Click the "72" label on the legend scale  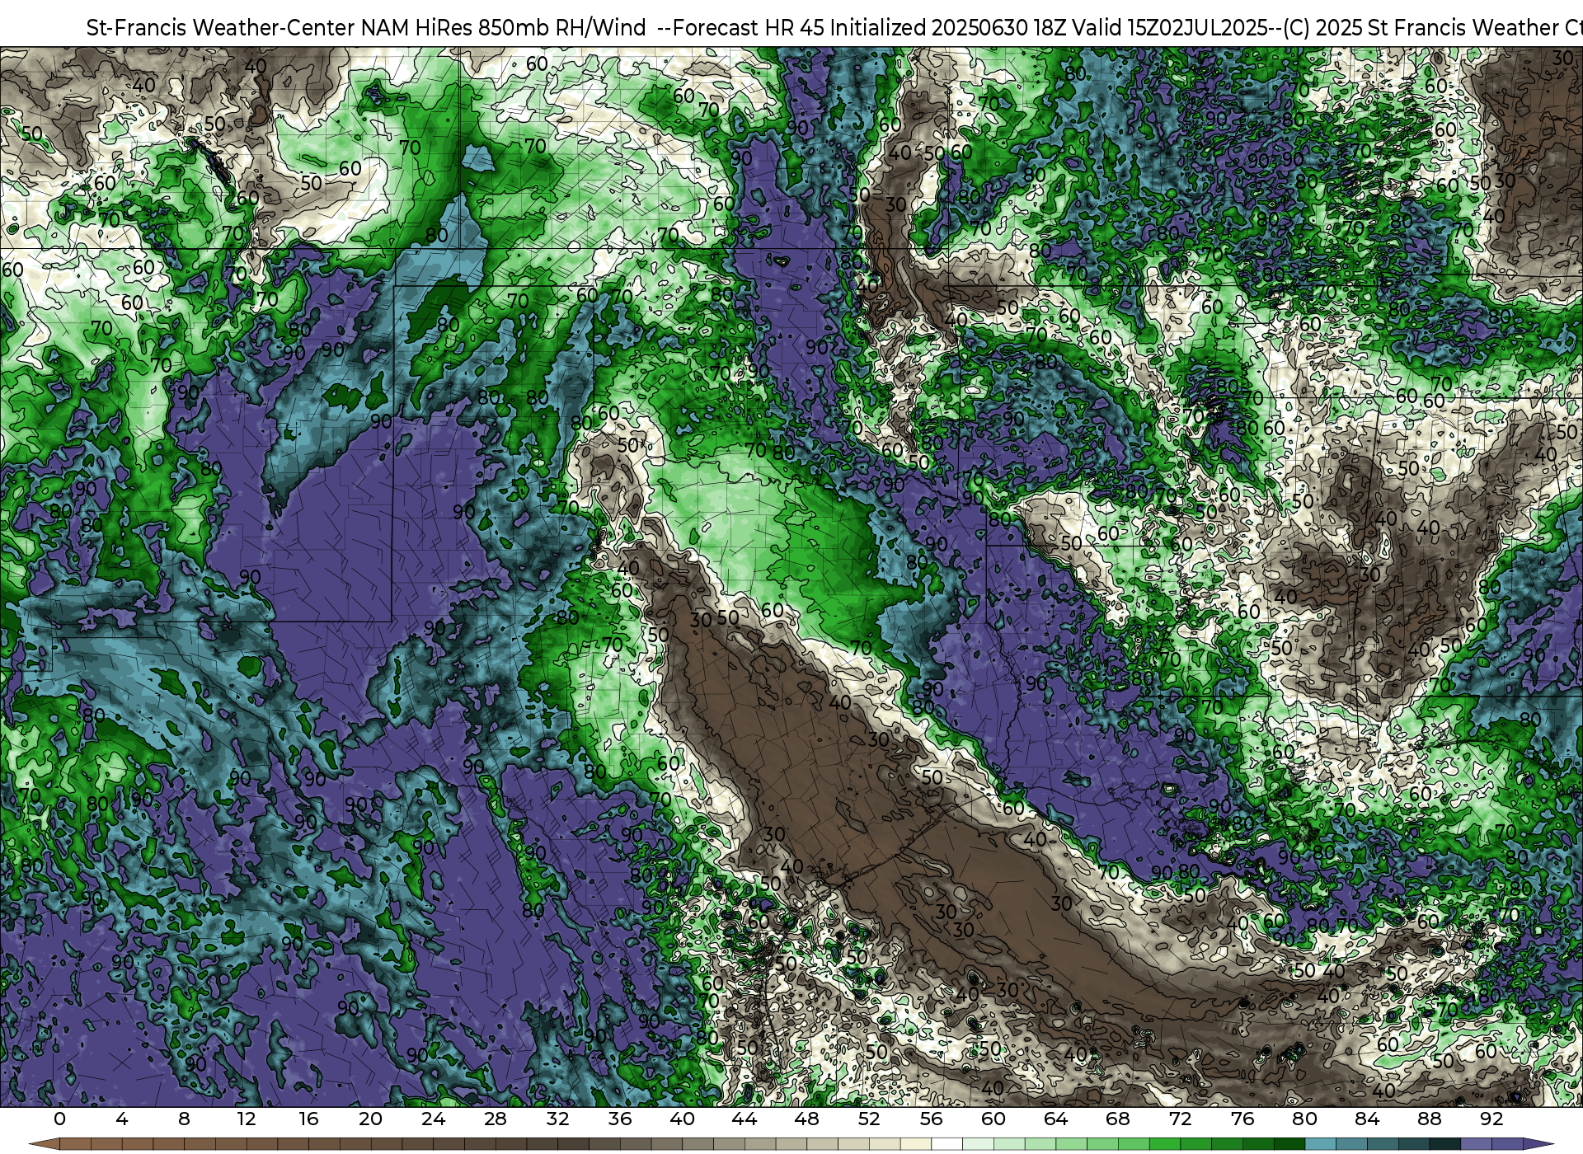coord(1180,1119)
